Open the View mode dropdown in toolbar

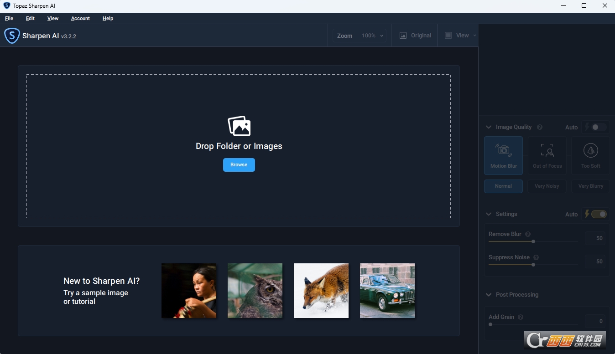click(460, 36)
